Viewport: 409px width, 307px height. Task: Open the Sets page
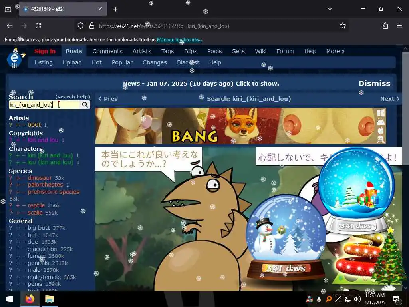pyautogui.click(x=238, y=51)
